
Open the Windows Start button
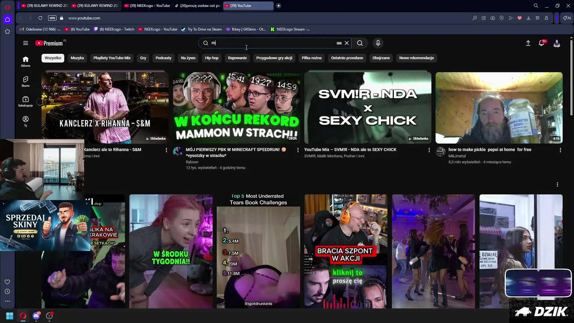pyautogui.click(x=9, y=316)
